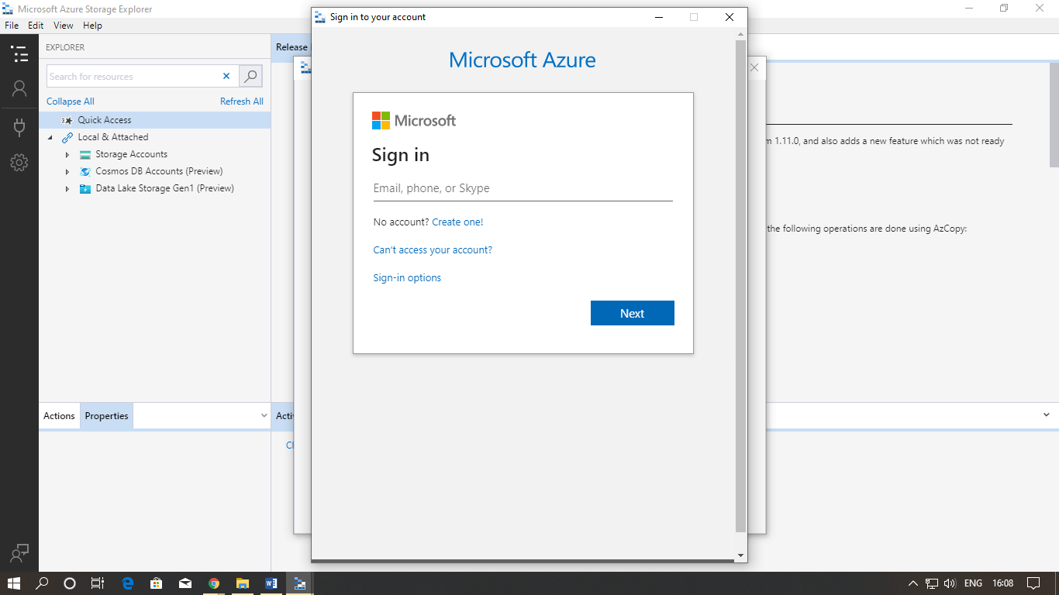
Task: Open the Settings gear in the sidebar
Action: pyautogui.click(x=19, y=162)
